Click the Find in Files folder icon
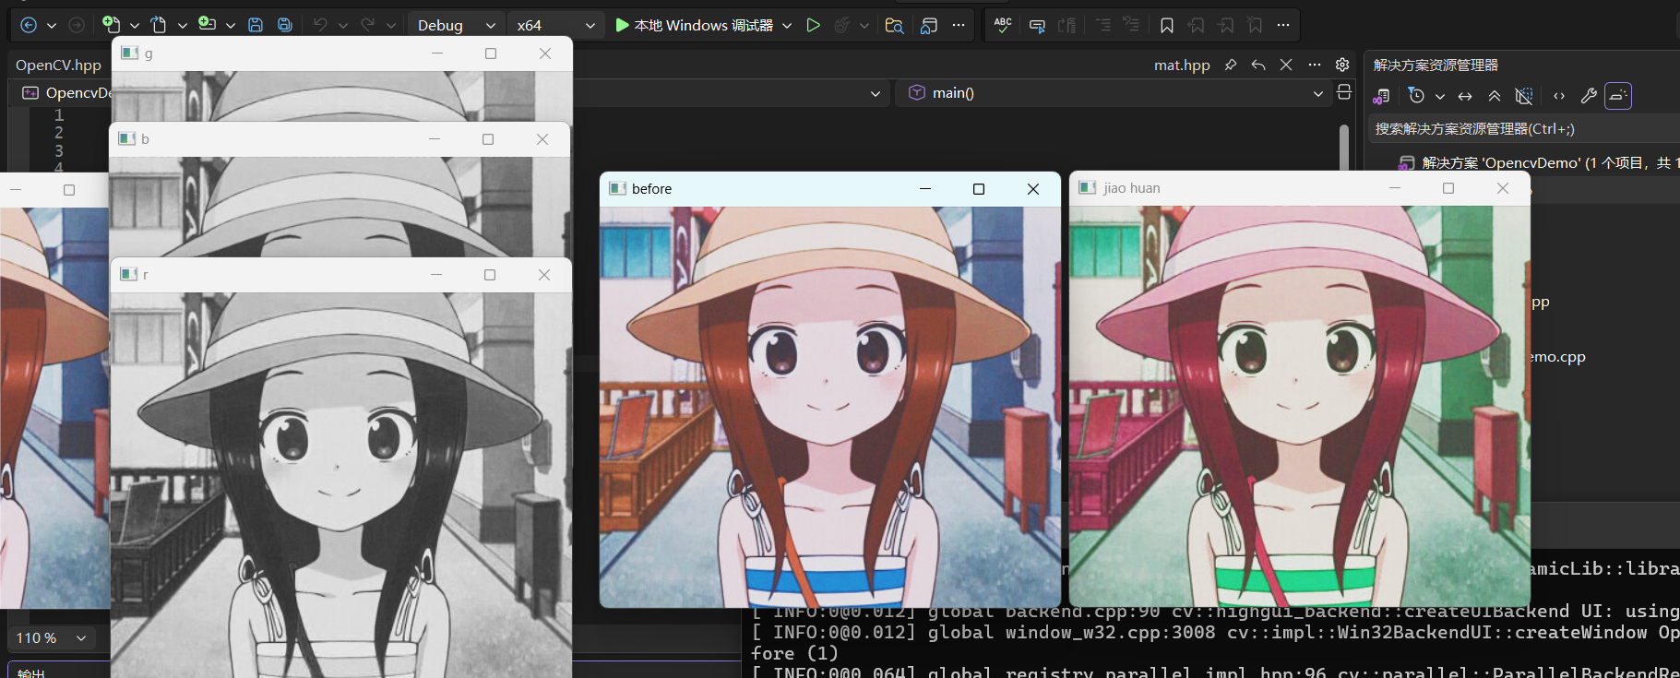1680x678 pixels. click(x=894, y=25)
